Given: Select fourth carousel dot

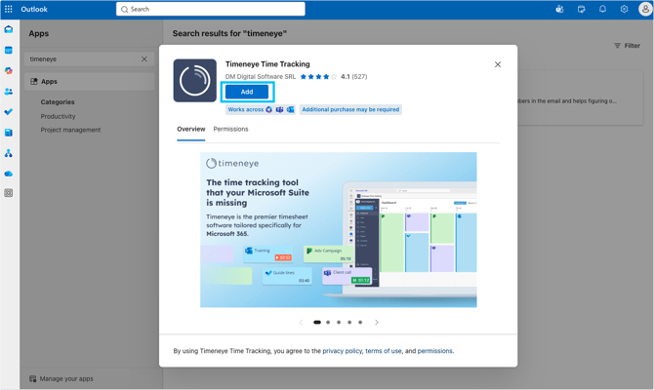Looking at the screenshot, I should coord(349,322).
